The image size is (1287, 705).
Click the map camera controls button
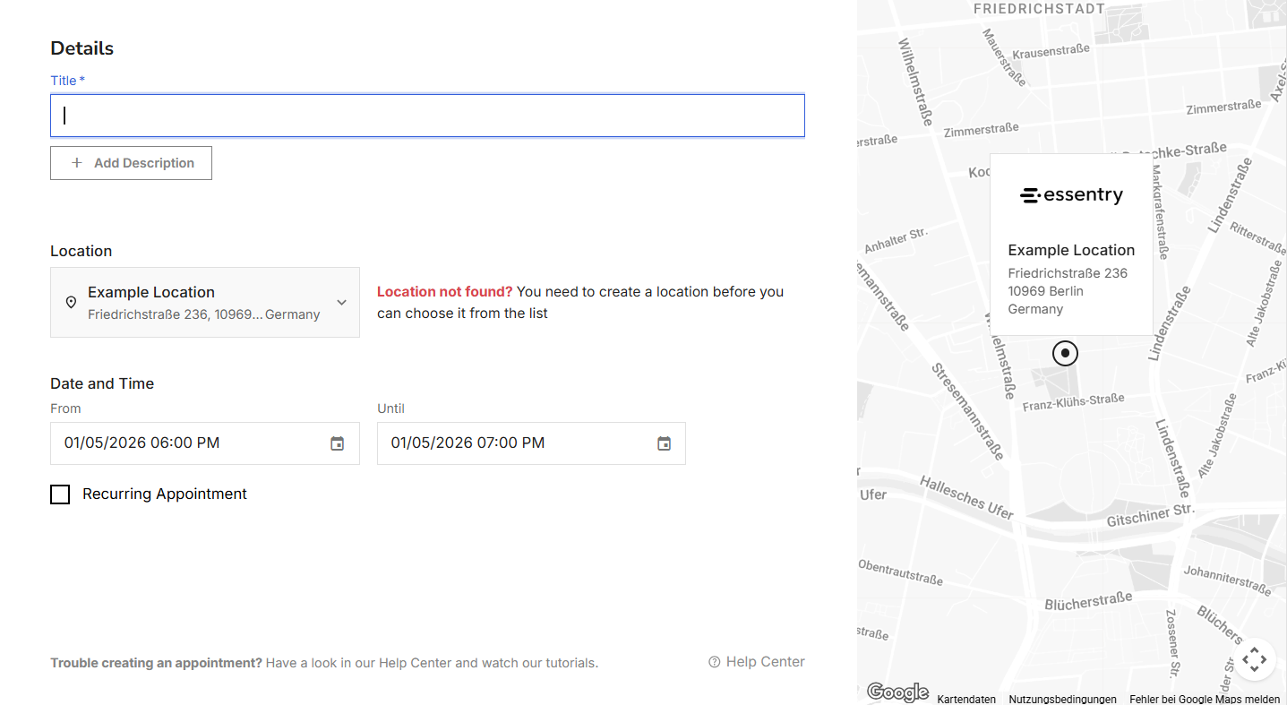(x=1254, y=660)
